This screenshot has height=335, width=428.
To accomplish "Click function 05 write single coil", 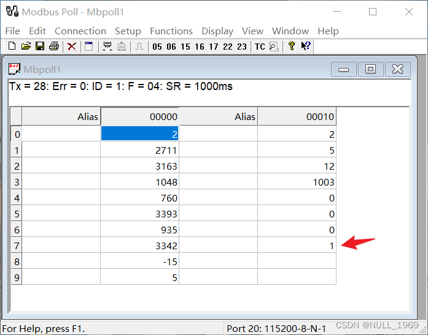I will (157, 47).
